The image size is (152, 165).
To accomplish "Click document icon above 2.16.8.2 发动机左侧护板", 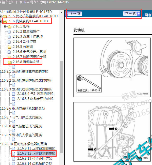I will click(x=13, y=76).
